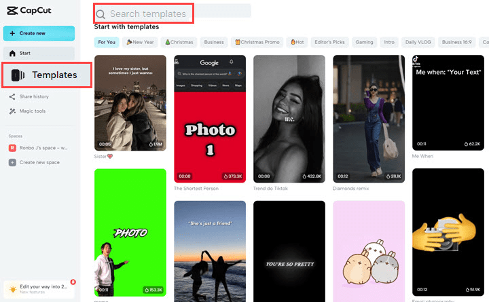Open the Sister template thumbnail
Image resolution: width=489 pixels, height=302 pixels.
coord(130,103)
